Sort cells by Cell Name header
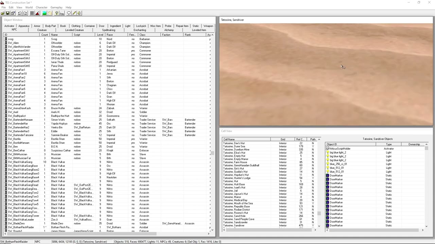The image size is (435, 244). point(246,139)
